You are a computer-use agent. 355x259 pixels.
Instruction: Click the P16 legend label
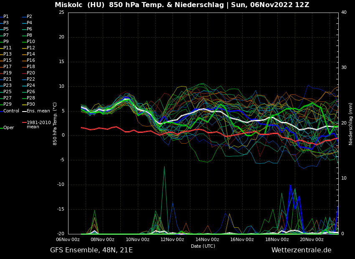31,61
